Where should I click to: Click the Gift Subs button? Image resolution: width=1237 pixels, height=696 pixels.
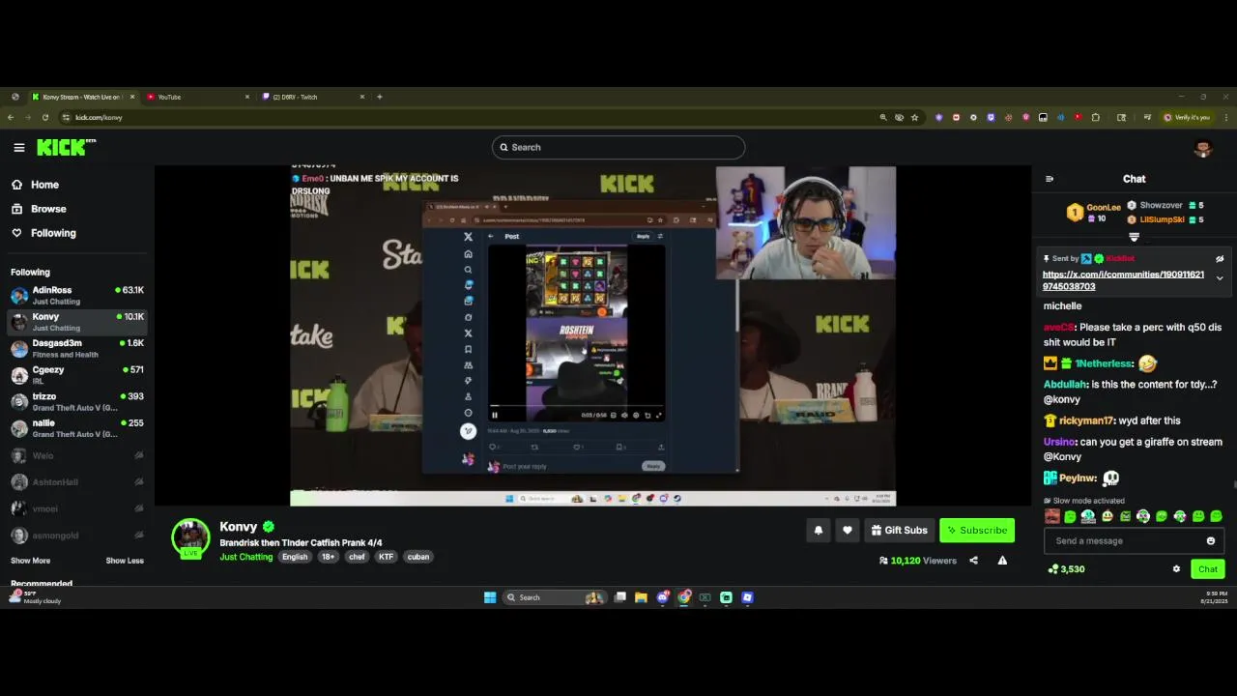point(899,530)
